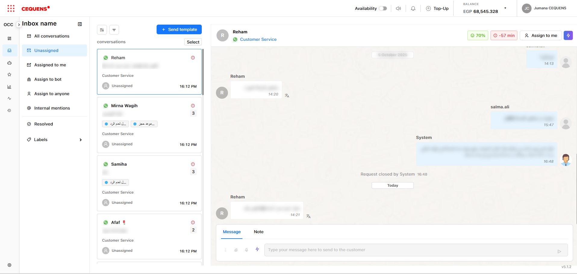This screenshot has height=274, width=577.
Task: Translate Reham's 14:20 message
Action: coord(287,96)
